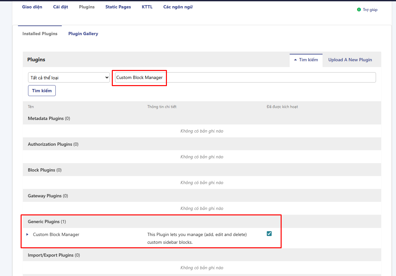Sort plugins by the Tên column header

pyautogui.click(x=30, y=106)
